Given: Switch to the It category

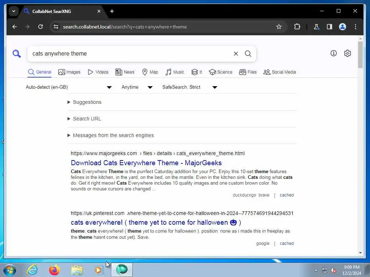Looking at the screenshot, I should click(197, 72).
